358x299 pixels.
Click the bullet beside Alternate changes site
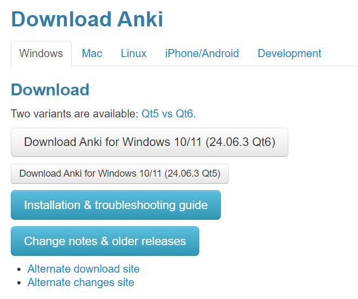pos(19,283)
